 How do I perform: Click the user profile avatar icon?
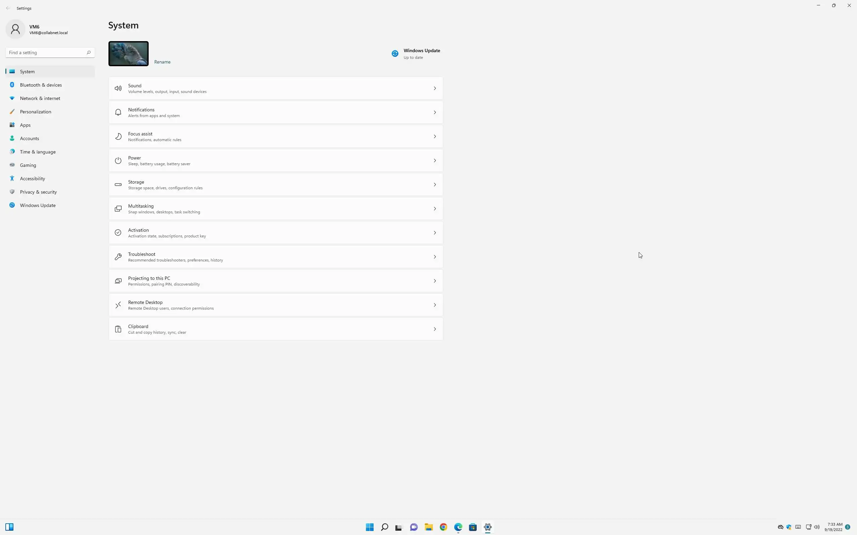[15, 29]
